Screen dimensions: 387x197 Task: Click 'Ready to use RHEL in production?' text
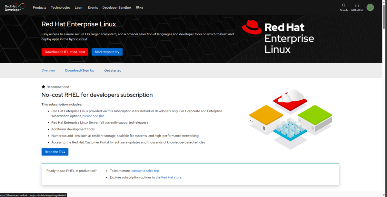click(72, 171)
